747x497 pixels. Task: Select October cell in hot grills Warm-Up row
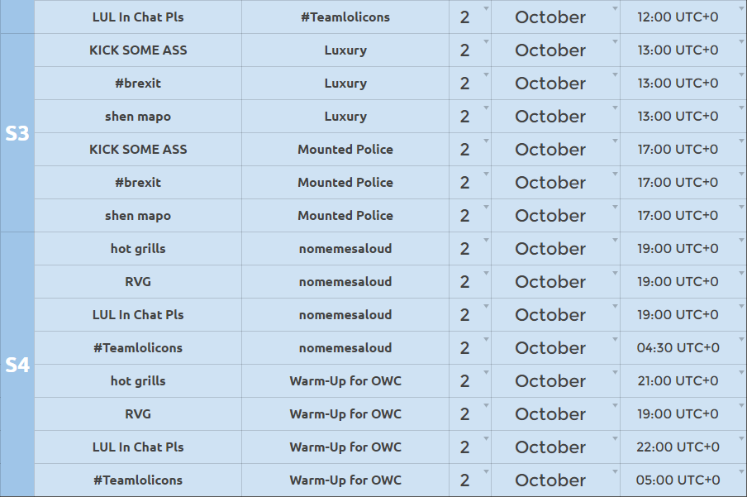click(x=555, y=381)
